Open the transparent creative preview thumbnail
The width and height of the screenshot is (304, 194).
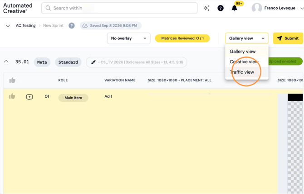tap(295, 143)
